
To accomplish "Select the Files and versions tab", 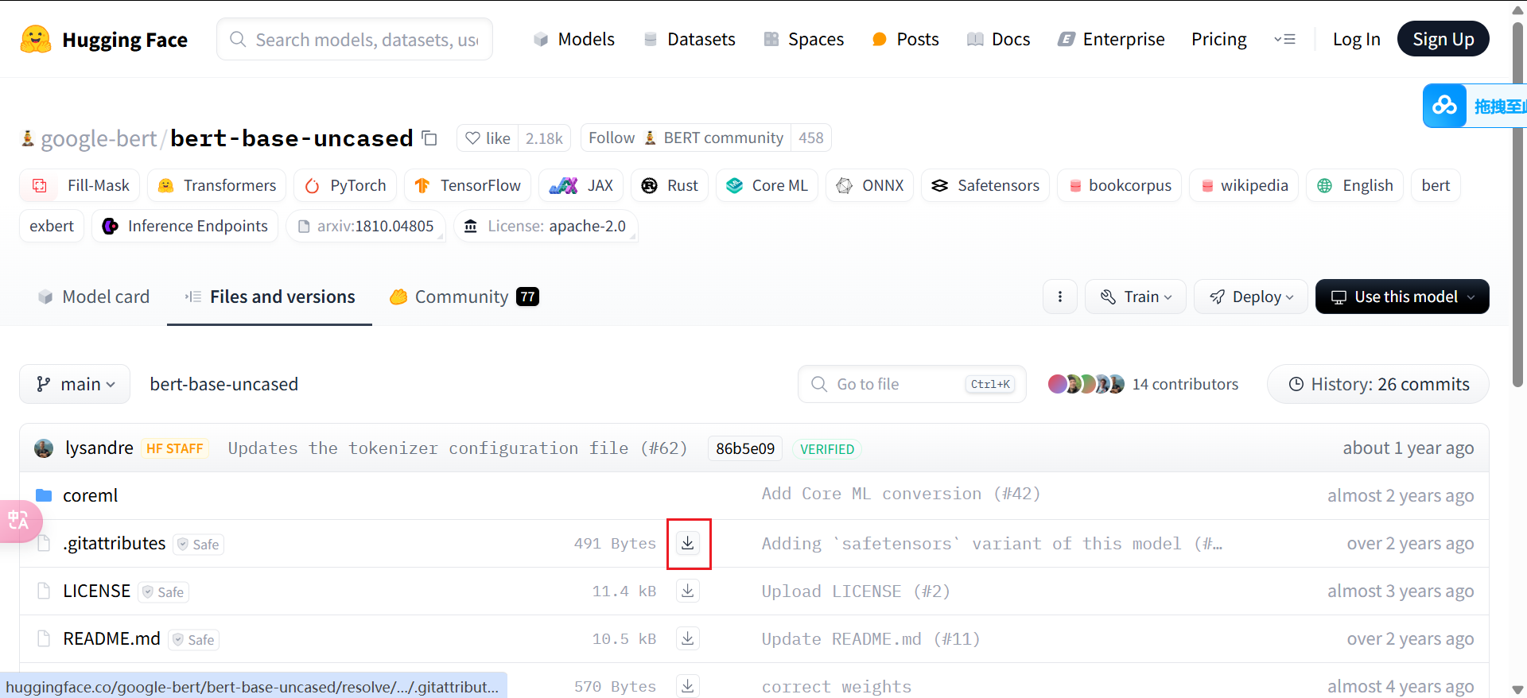I will coord(270,297).
